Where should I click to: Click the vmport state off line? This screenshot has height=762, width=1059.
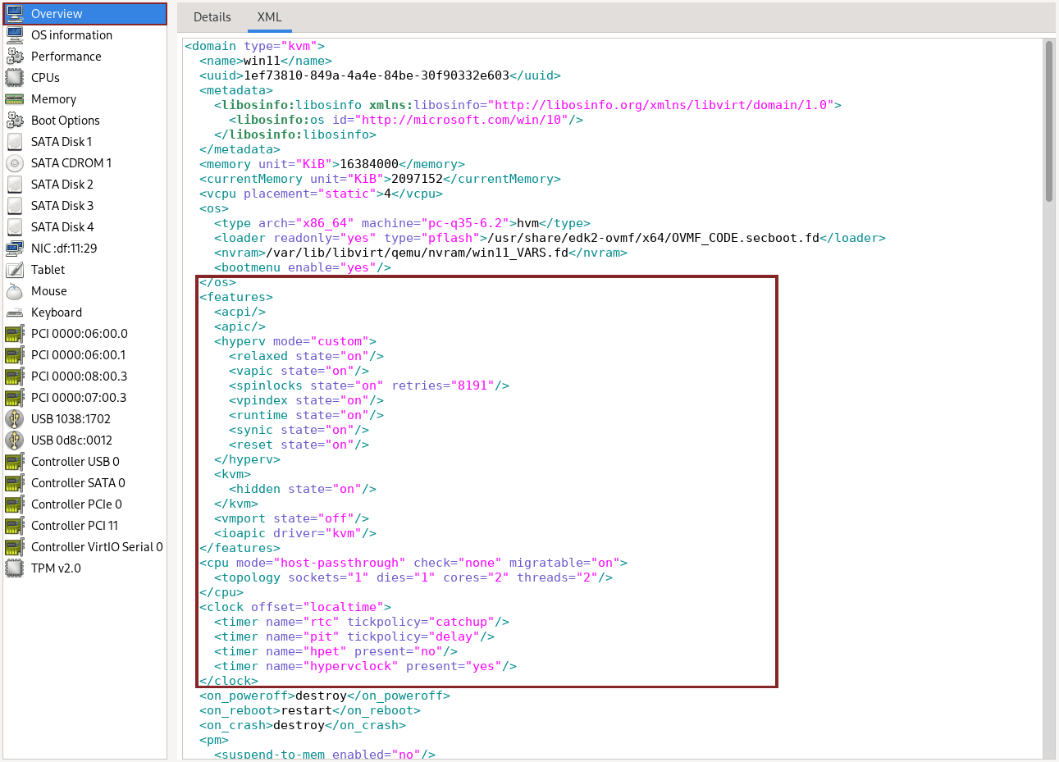pos(291,518)
